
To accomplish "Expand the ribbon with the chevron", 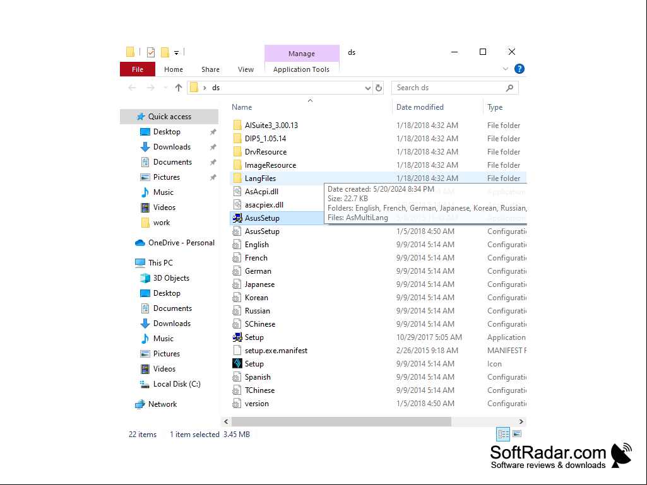I will point(506,69).
